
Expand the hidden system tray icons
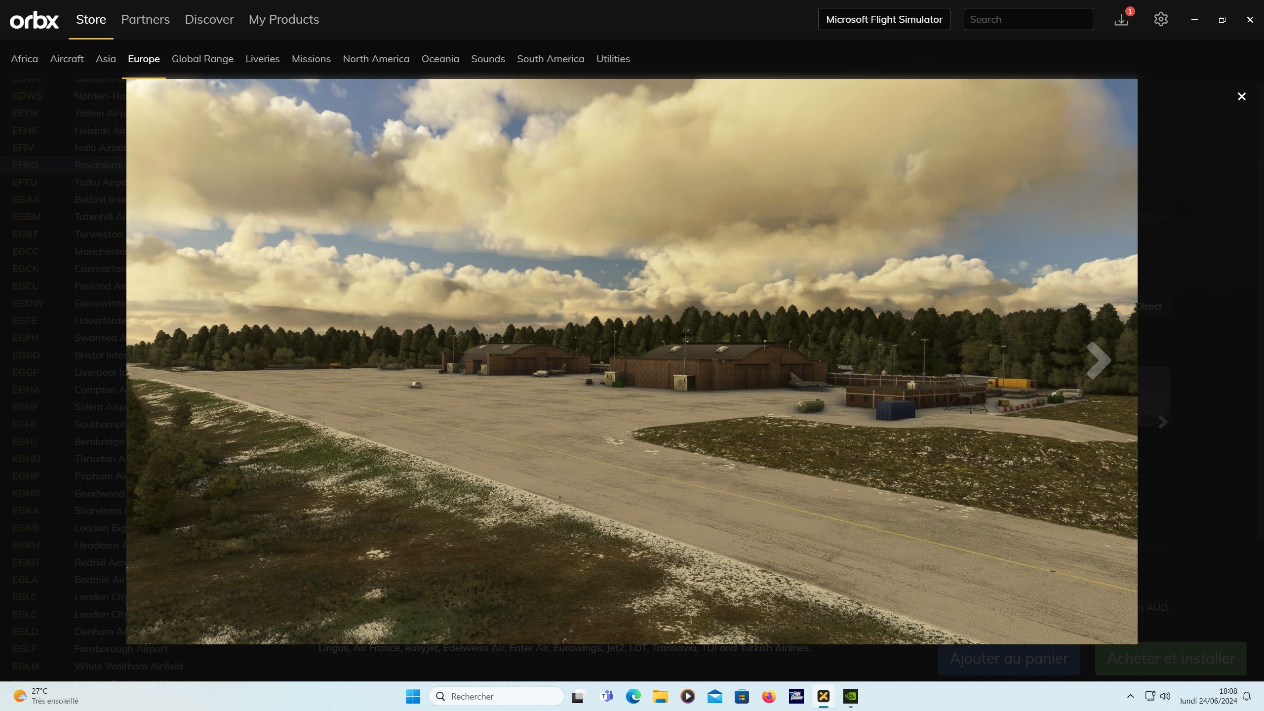(x=1130, y=696)
